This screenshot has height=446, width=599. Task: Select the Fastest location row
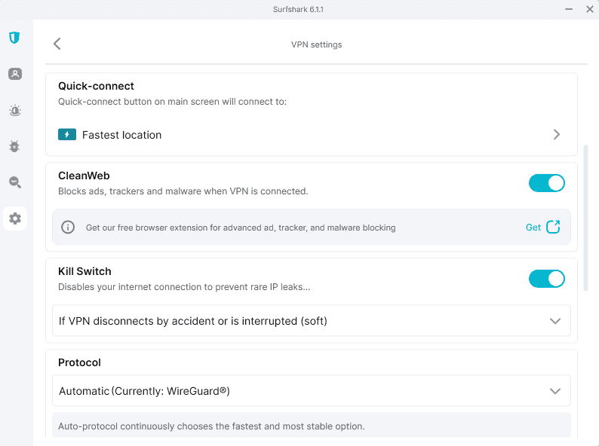click(312, 135)
